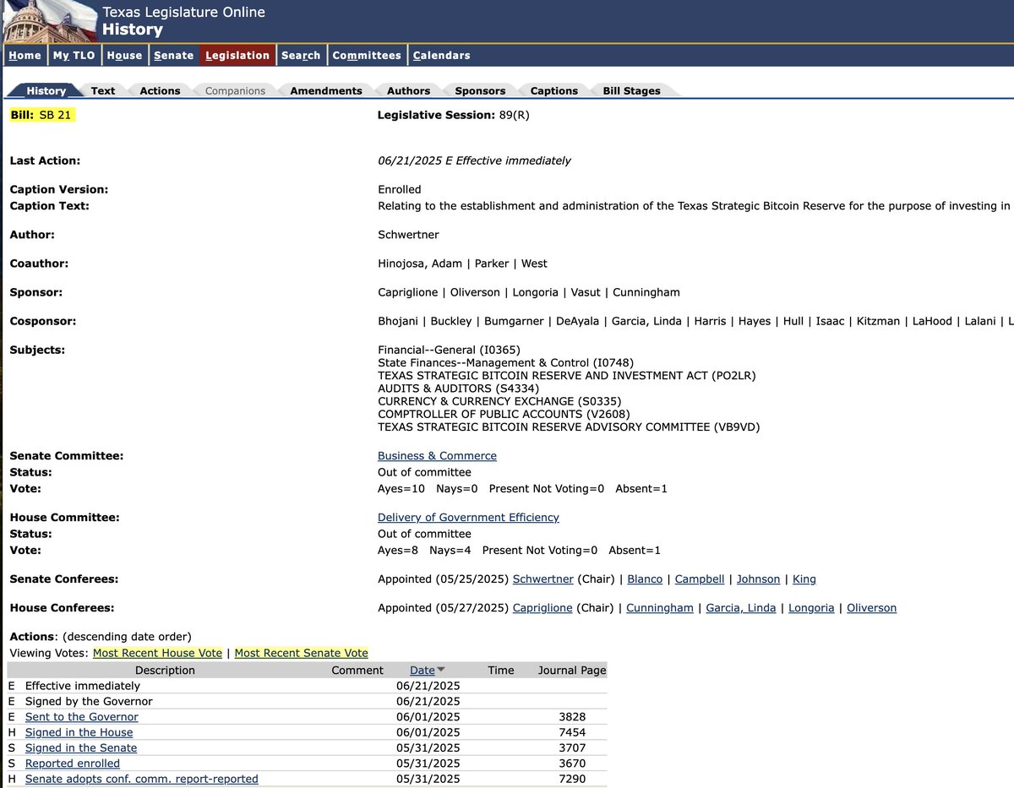Click the Journal Page column header
This screenshot has height=788, width=1014.
[x=572, y=671]
